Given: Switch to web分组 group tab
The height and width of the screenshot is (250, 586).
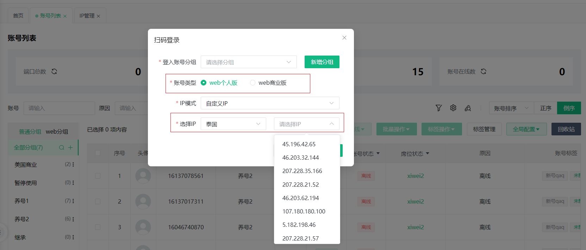Looking at the screenshot, I should [57, 132].
